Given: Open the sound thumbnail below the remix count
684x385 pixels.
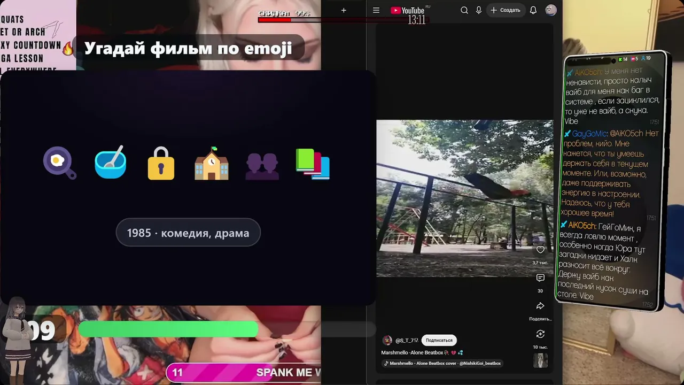Looking at the screenshot, I should pos(540,360).
